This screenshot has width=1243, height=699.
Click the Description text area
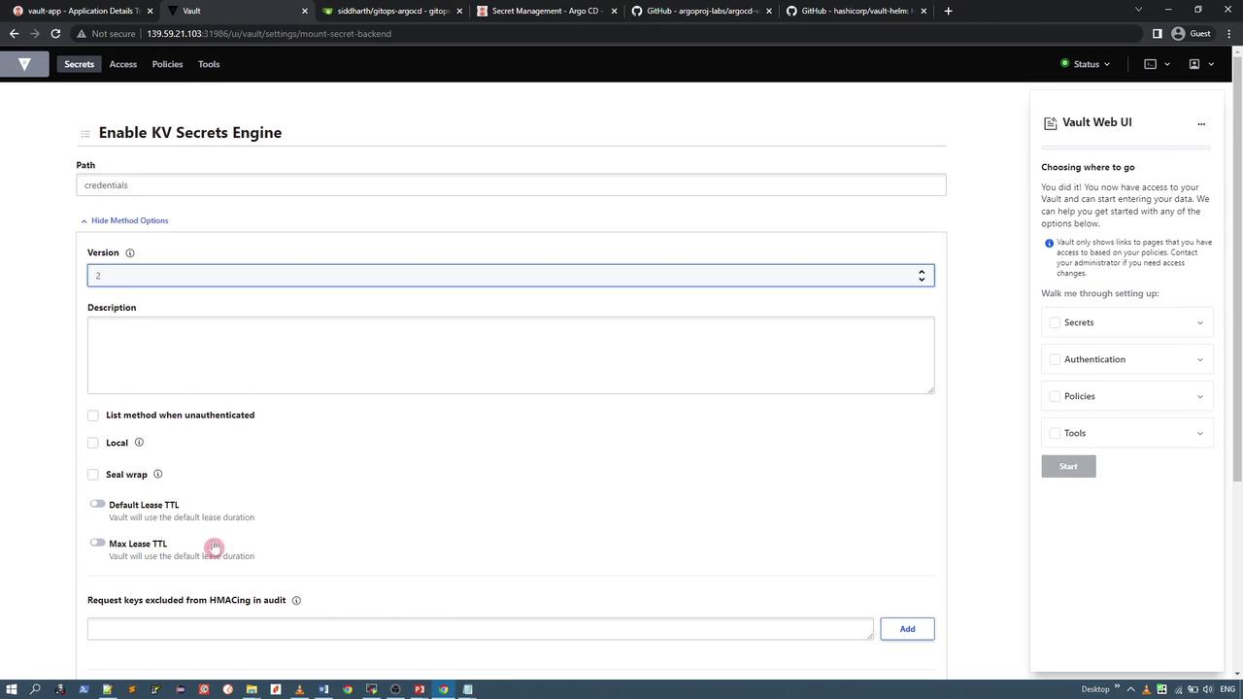(x=511, y=355)
